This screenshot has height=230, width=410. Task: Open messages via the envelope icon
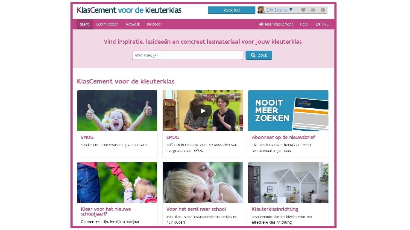click(313, 10)
